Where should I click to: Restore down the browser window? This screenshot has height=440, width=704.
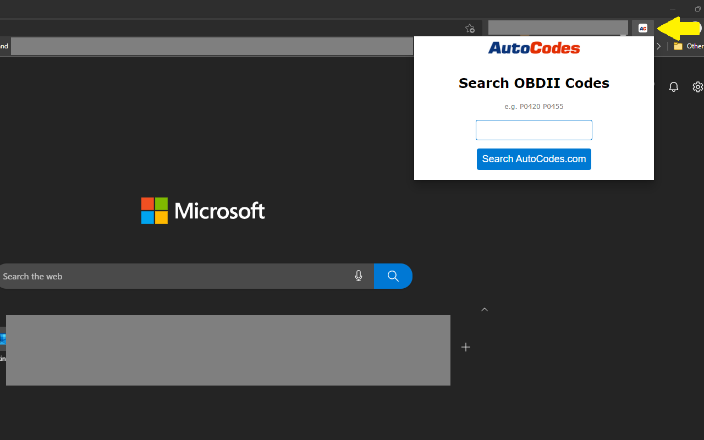click(697, 9)
